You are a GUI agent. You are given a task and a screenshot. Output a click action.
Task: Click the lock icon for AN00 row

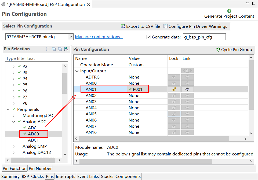pos(174,83)
